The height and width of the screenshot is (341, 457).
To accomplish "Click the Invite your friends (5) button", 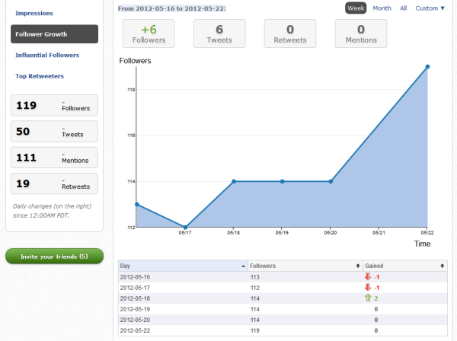I will click(x=54, y=257).
